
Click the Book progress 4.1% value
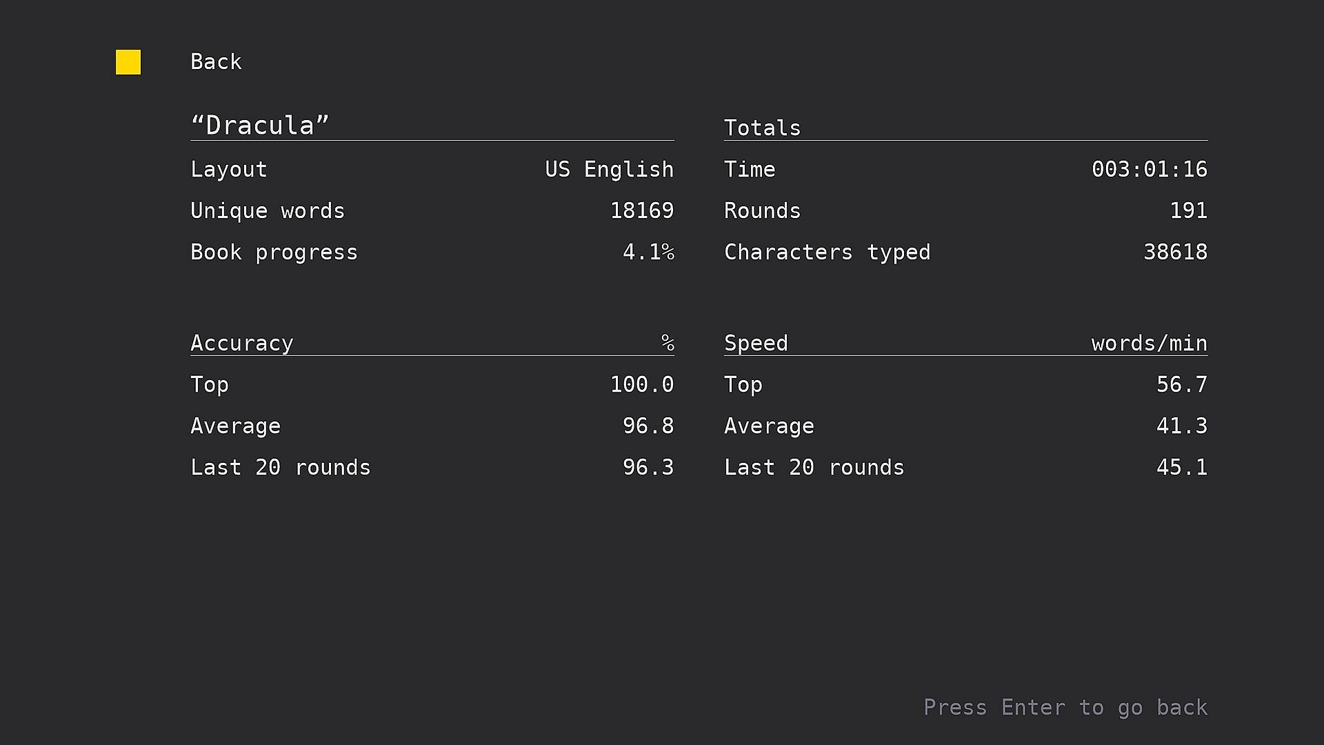648,252
